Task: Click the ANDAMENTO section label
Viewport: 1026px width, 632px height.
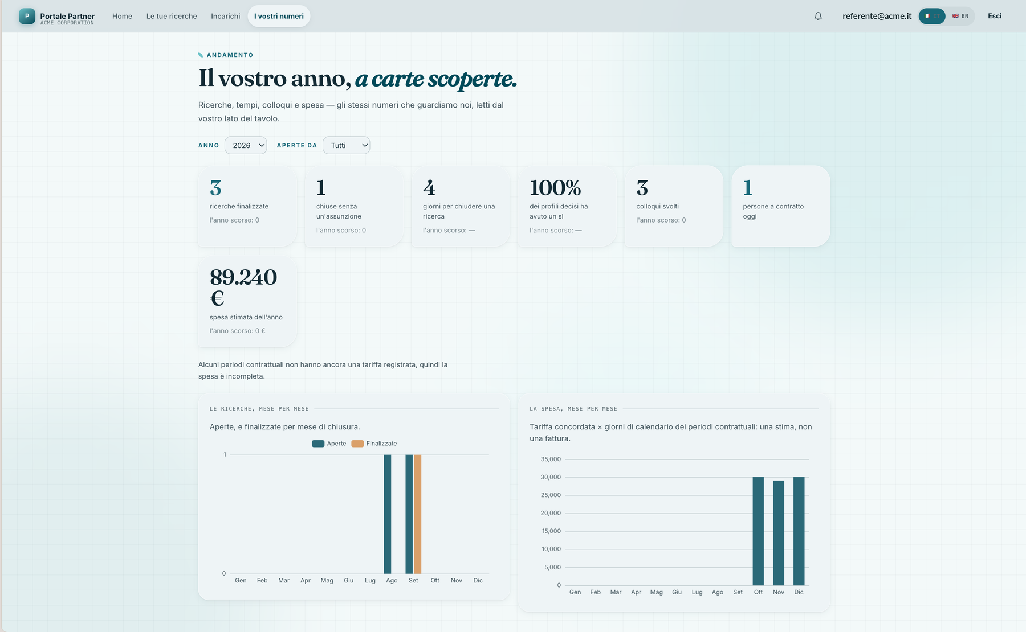Action: coord(230,55)
